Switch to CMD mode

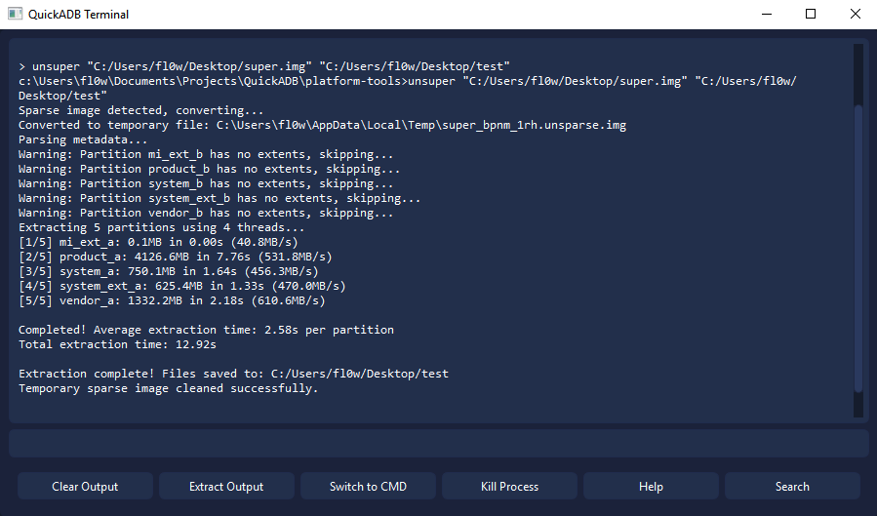click(368, 487)
